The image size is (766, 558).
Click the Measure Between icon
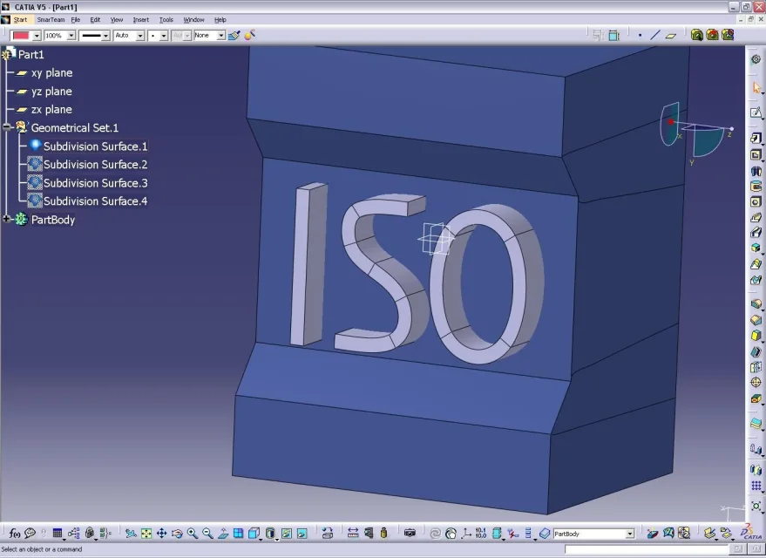point(353,533)
